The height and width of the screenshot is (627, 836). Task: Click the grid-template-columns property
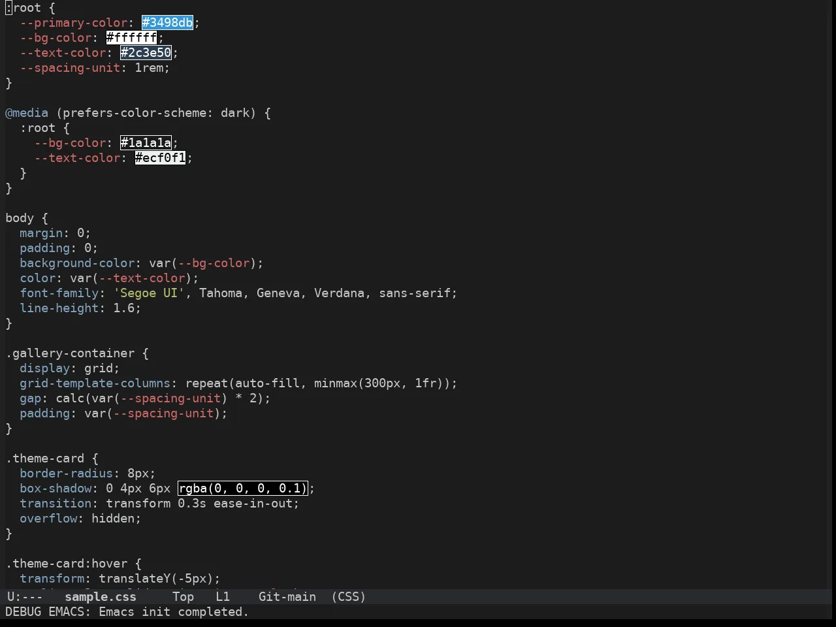pyautogui.click(x=95, y=383)
